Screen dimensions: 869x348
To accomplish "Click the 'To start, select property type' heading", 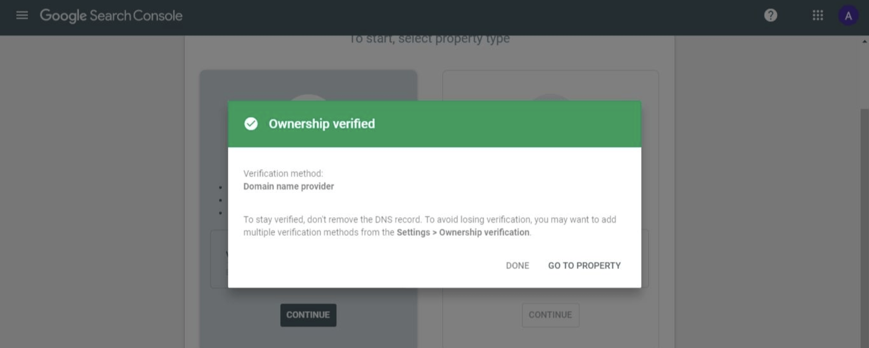I will click(429, 39).
